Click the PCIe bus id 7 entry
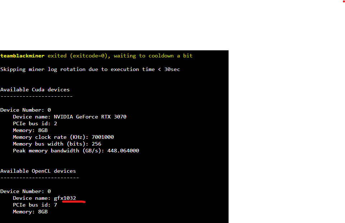345x223 pixels. (34, 205)
